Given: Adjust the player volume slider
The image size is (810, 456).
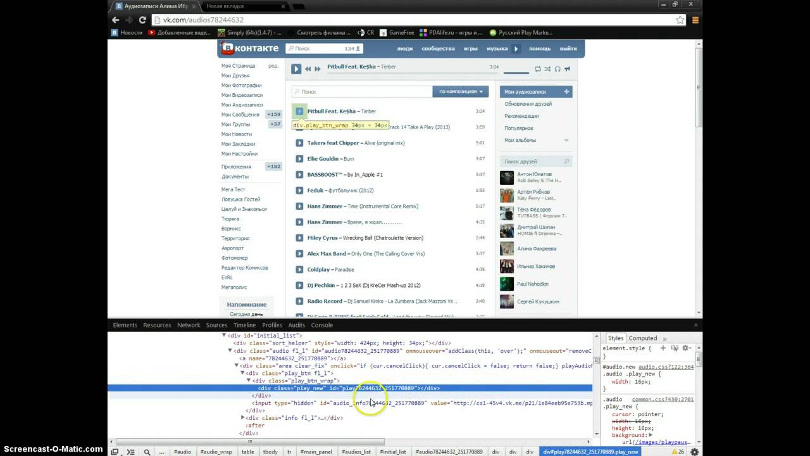Looking at the screenshot, I should 516,72.
